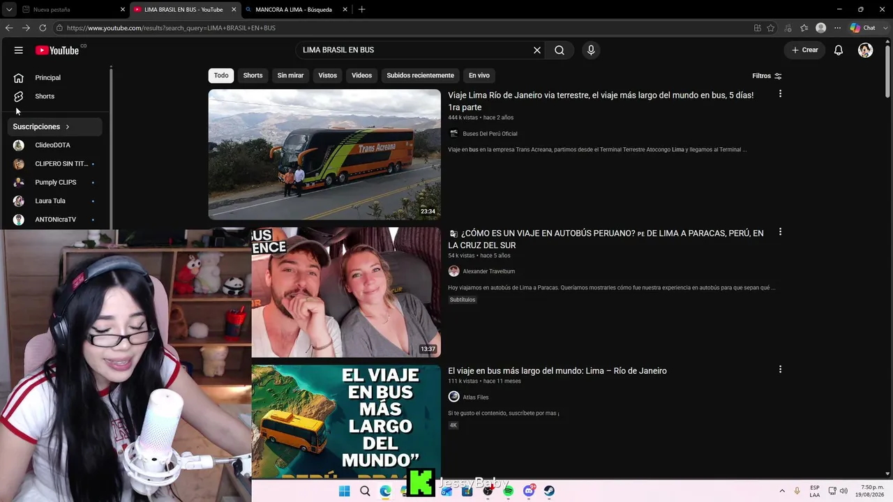Open the Alexander Travelbum channel
Image resolution: width=893 pixels, height=502 pixels.
click(488, 271)
